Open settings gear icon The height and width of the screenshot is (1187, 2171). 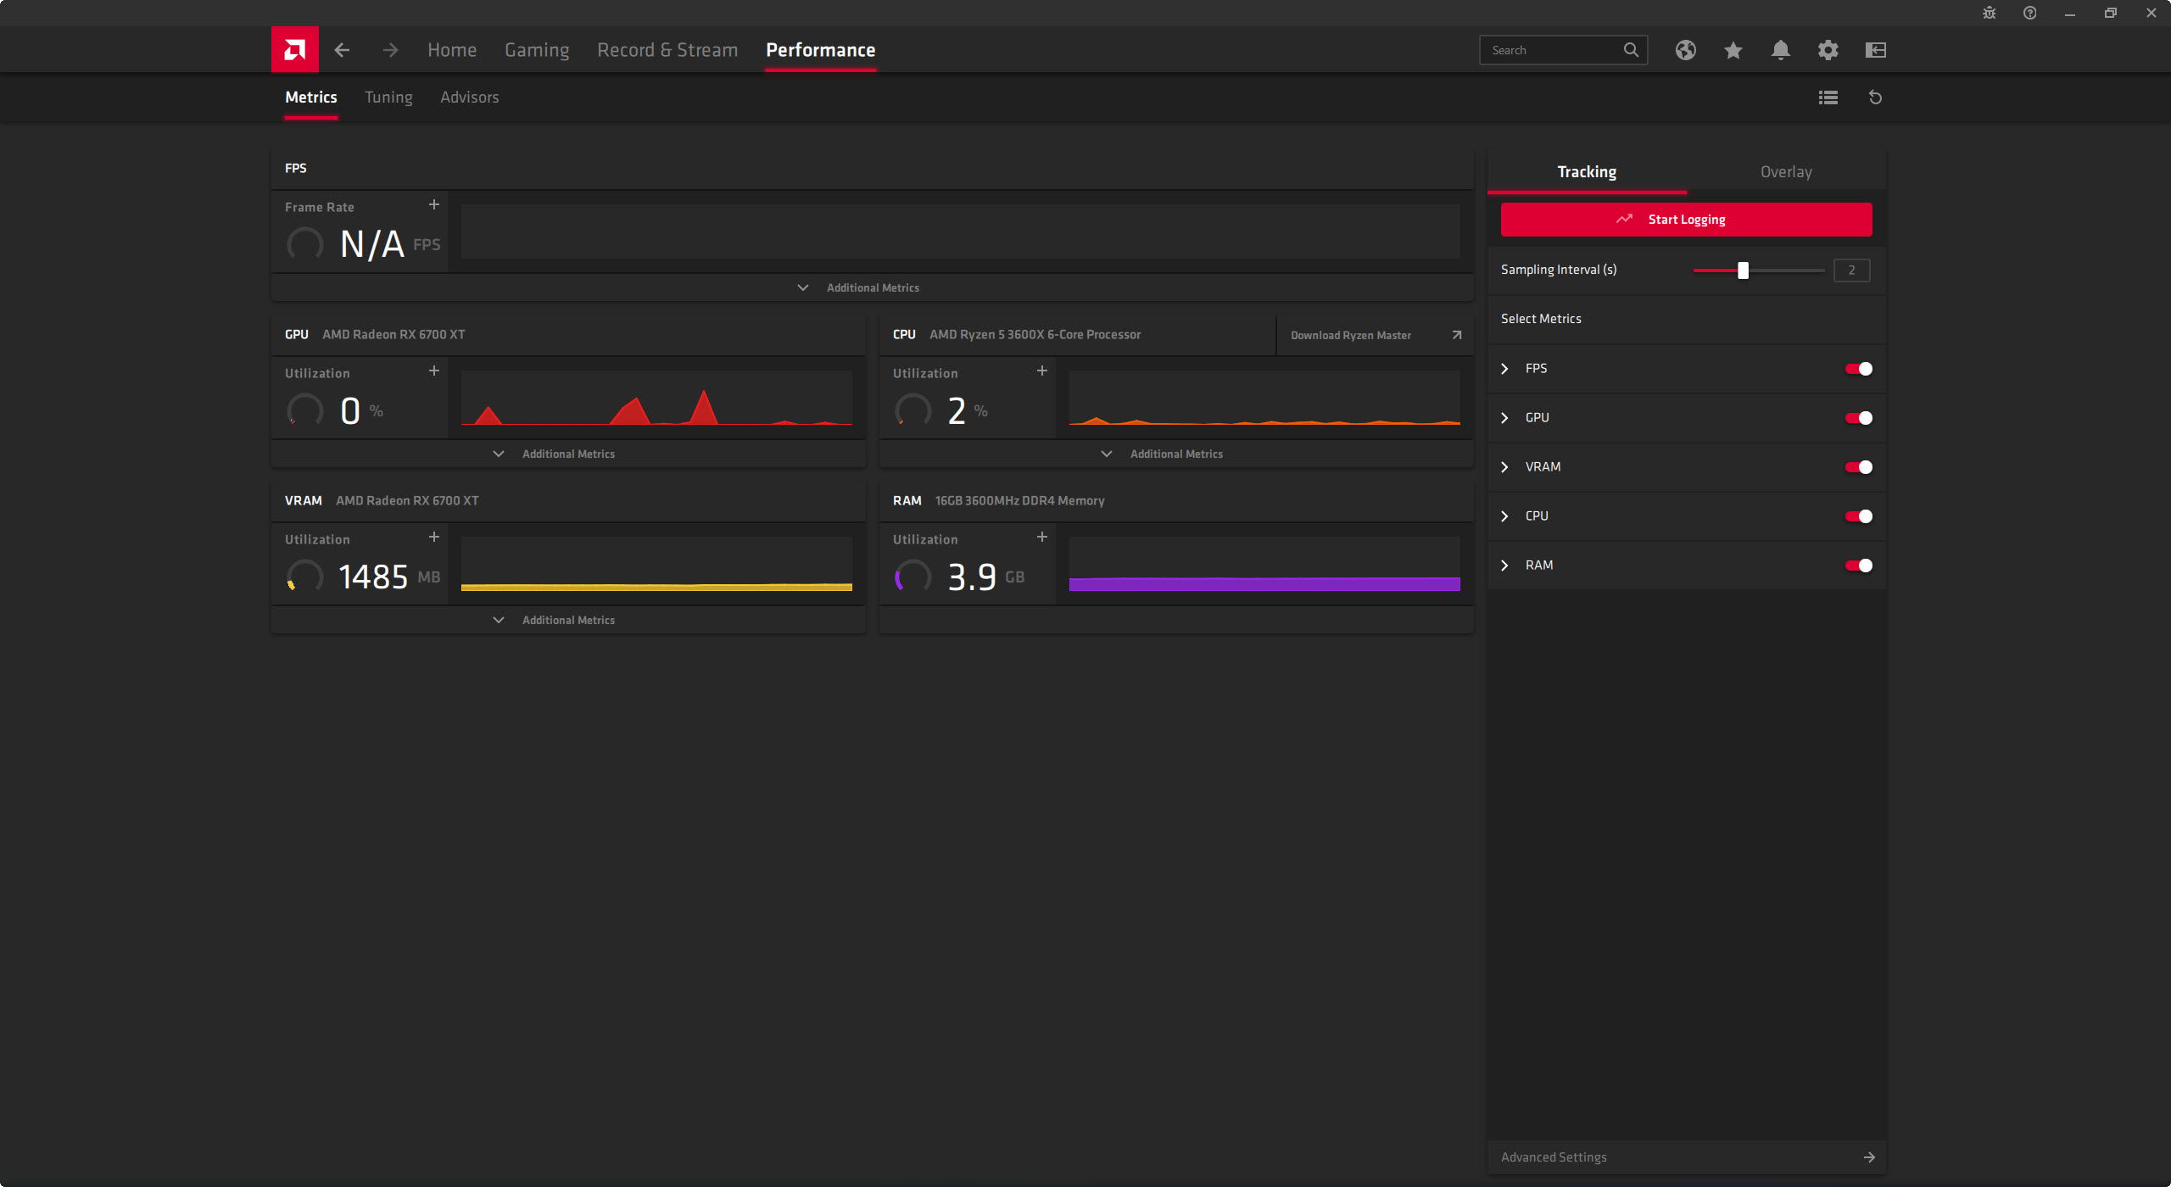coord(1828,50)
